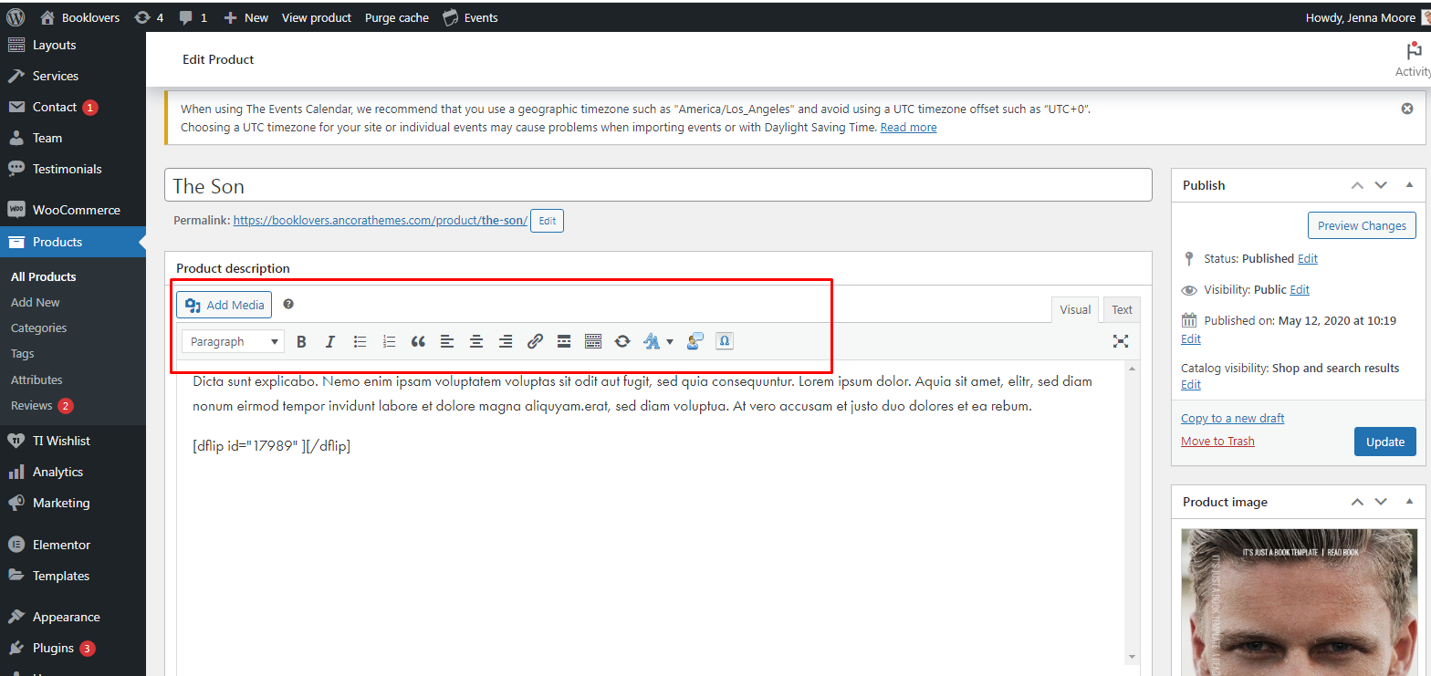Open the Read more link in notice

tap(908, 128)
